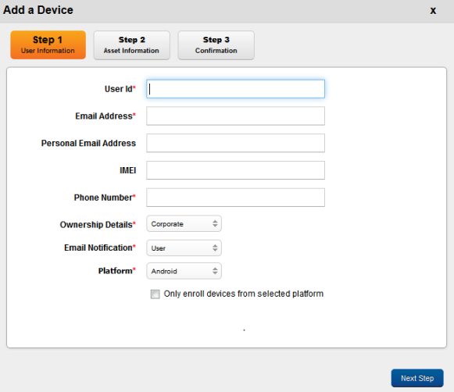Expand the Email Notification dropdown showing User
The width and height of the screenshot is (454, 392).
(184, 248)
